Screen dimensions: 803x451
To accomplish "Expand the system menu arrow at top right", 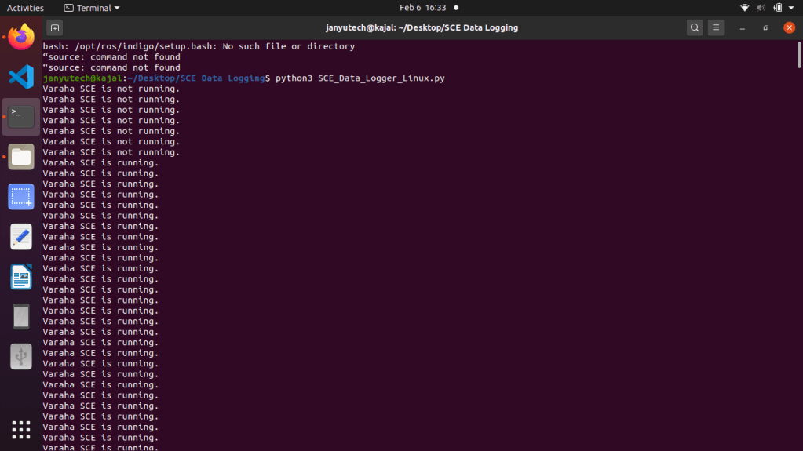I will [x=794, y=8].
